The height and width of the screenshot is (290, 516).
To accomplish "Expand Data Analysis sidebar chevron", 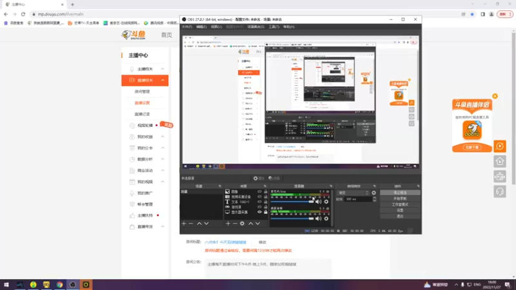I will tap(163, 159).
